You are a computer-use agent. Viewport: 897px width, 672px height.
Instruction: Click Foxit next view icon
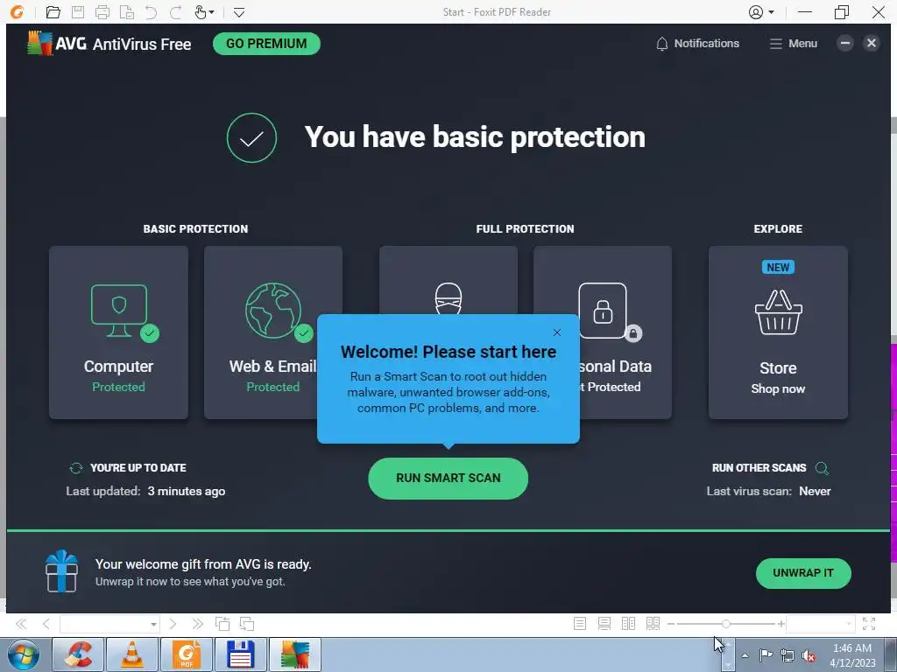(x=246, y=624)
